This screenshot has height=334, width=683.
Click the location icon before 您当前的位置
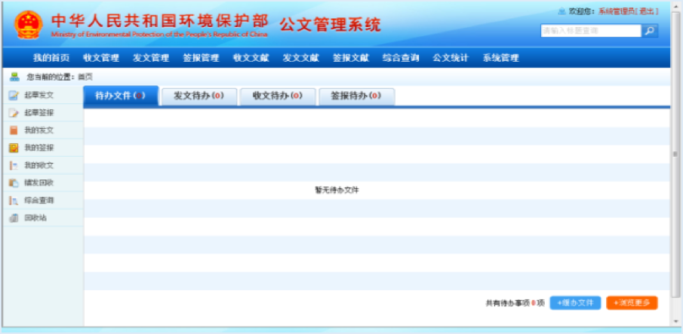(x=15, y=77)
